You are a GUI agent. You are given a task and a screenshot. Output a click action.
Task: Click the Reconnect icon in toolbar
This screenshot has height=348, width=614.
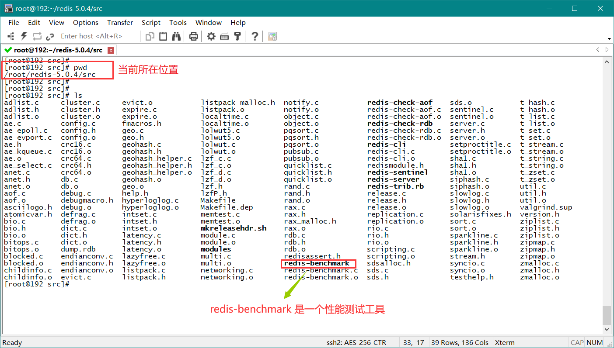(x=37, y=36)
